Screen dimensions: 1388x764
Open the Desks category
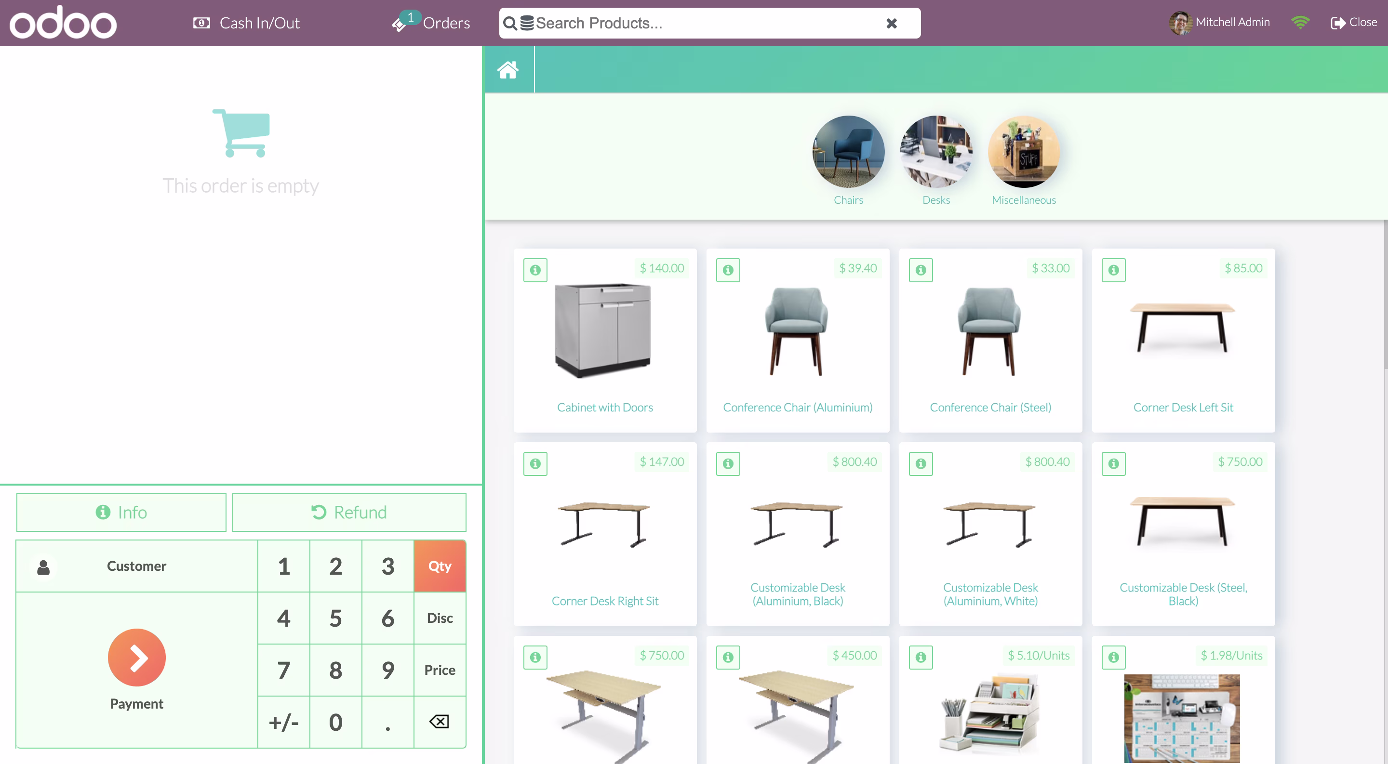coord(936,160)
